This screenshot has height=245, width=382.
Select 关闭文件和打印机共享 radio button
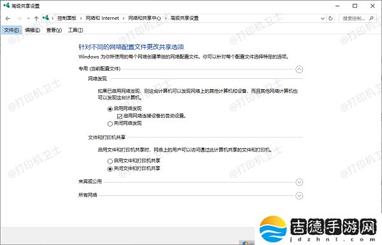[x=110, y=169]
